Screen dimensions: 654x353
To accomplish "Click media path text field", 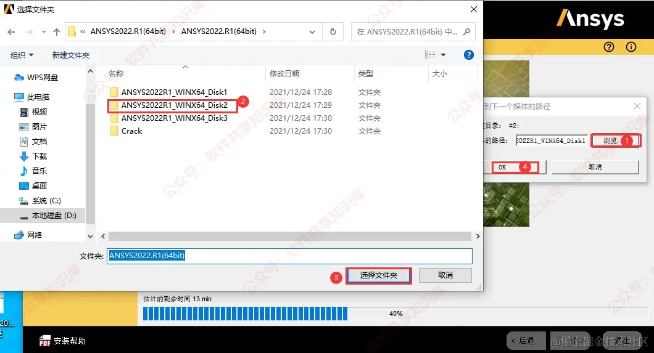I will pyautogui.click(x=552, y=140).
